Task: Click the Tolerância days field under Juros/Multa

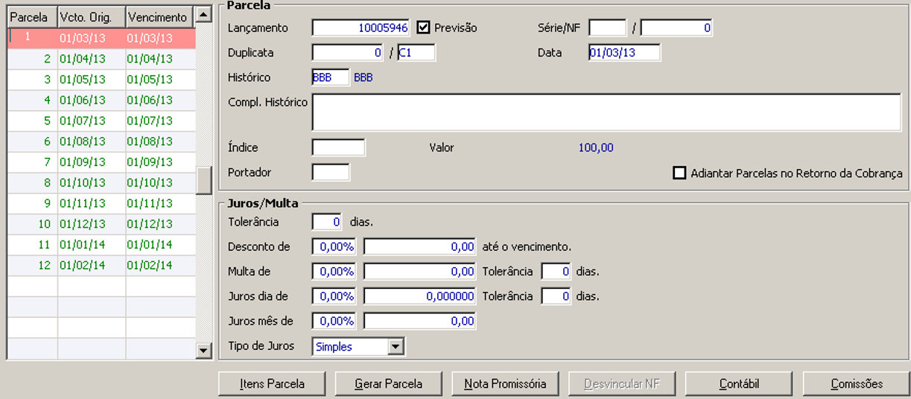Action: (x=327, y=222)
